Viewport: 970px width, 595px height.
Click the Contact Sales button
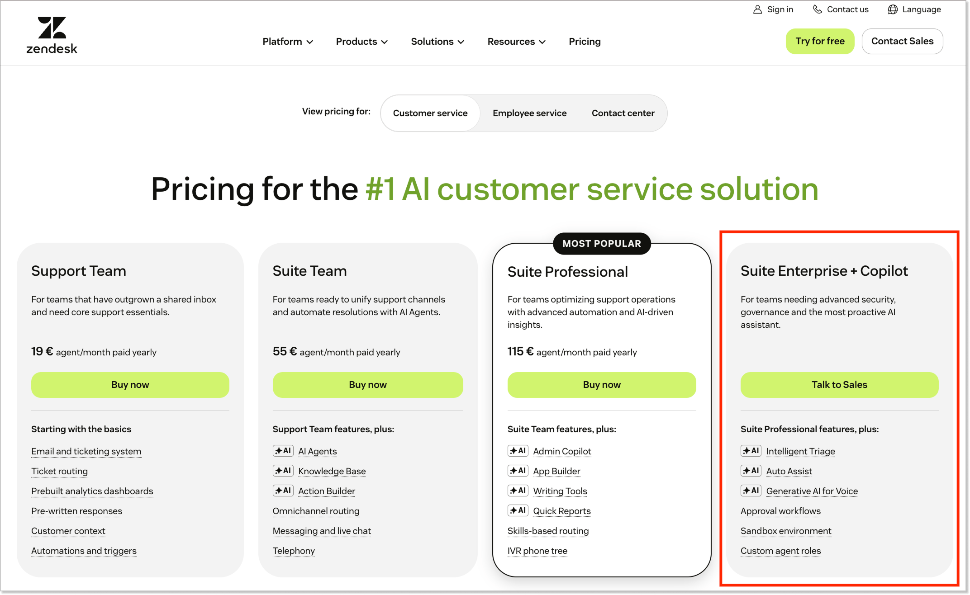[x=902, y=41]
